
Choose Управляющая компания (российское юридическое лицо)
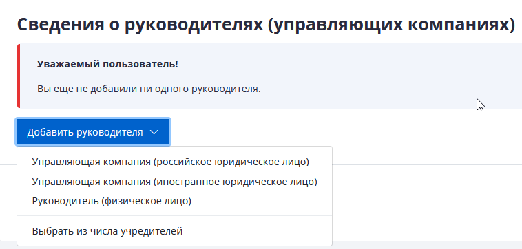[171, 162]
